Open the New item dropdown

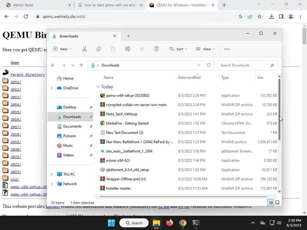click(x=62, y=49)
